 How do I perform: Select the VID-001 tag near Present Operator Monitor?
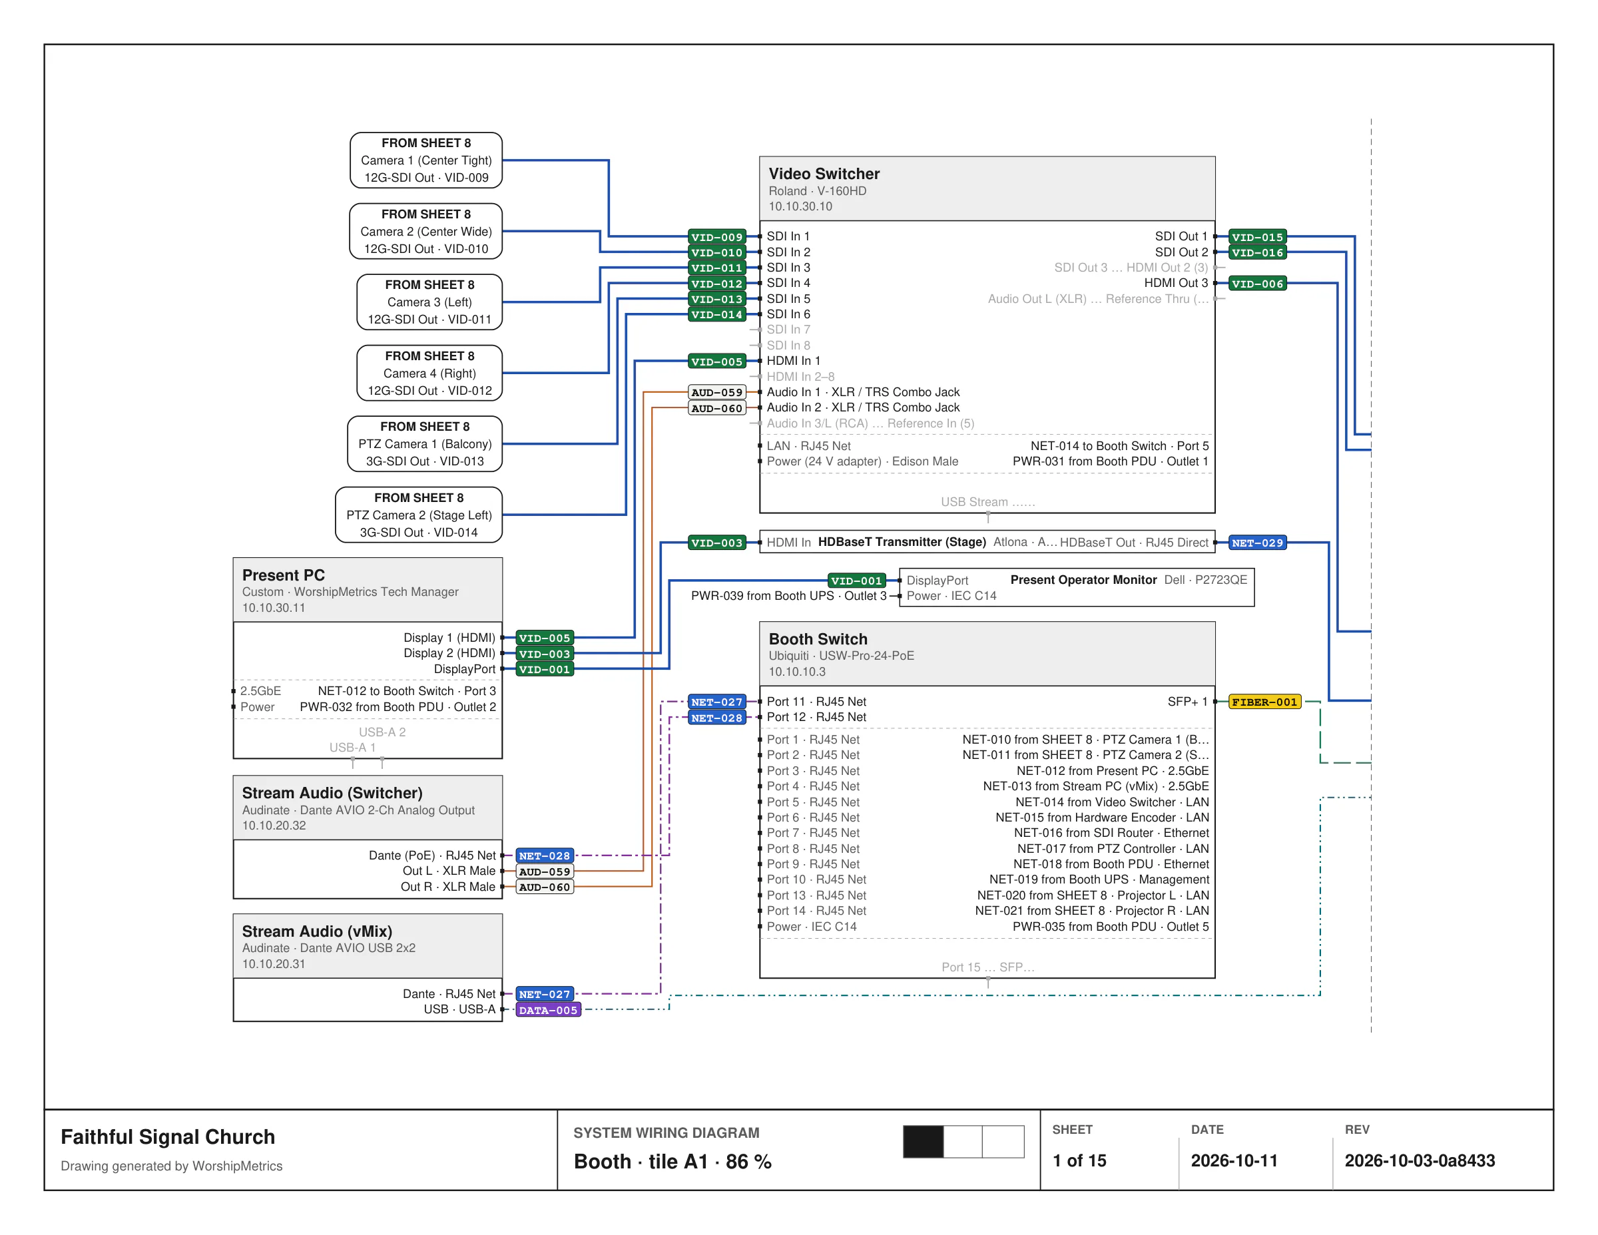857,580
